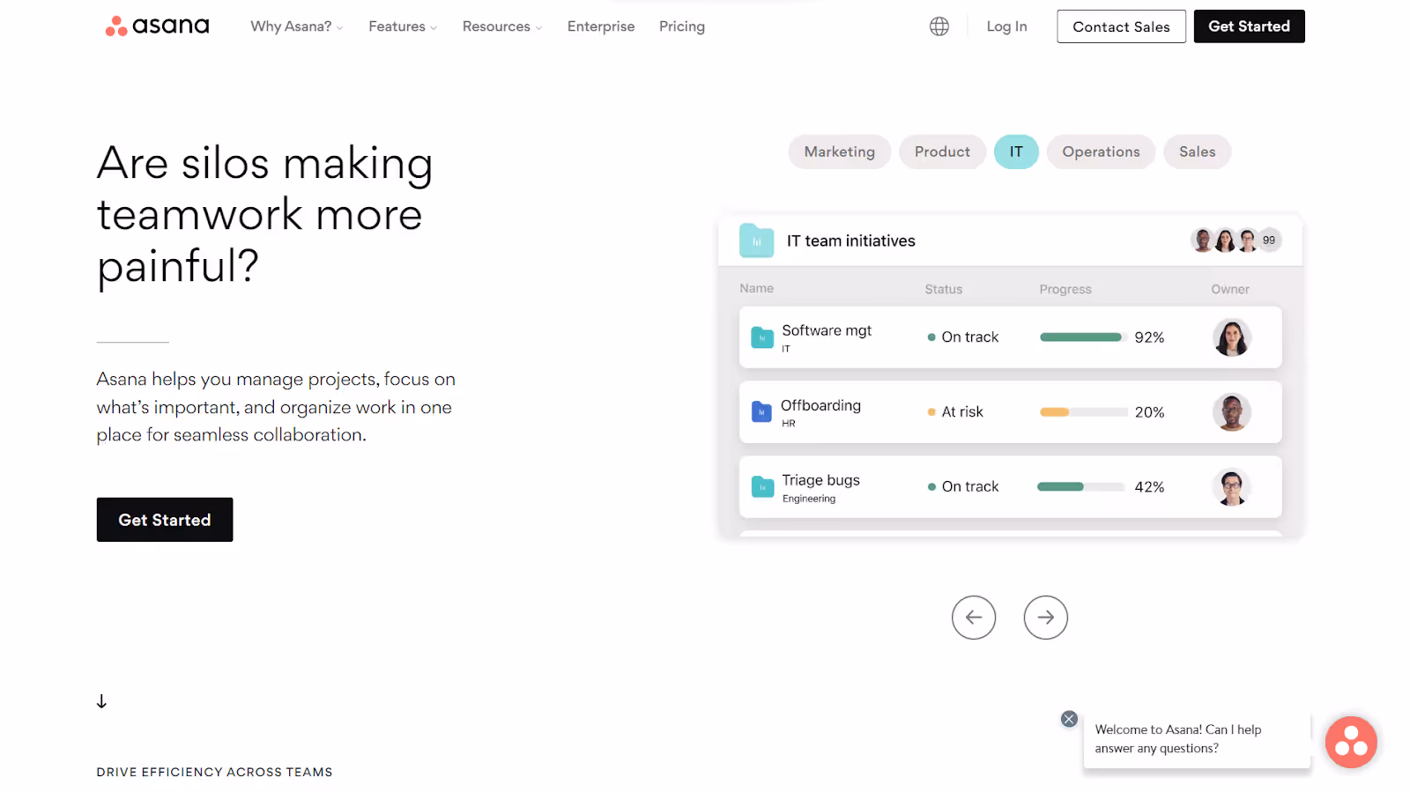Click the Software mgt folder icon

tap(761, 337)
